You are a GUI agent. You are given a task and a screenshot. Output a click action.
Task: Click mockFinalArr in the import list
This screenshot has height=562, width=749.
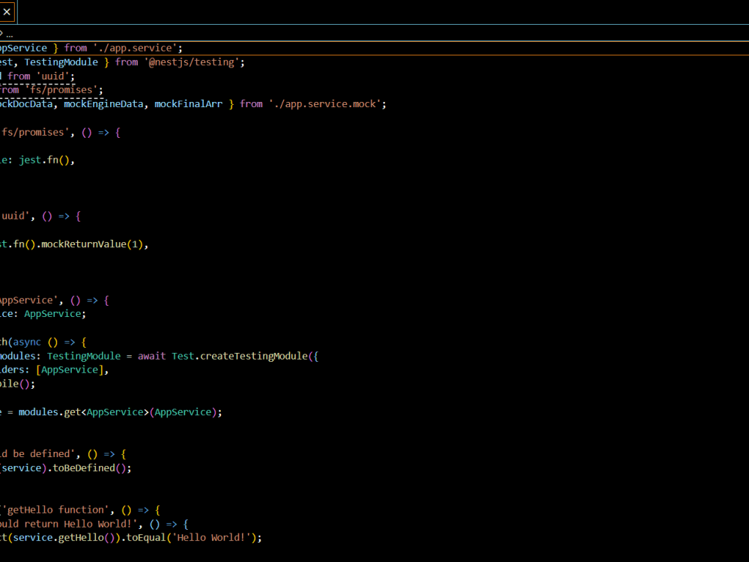(188, 104)
